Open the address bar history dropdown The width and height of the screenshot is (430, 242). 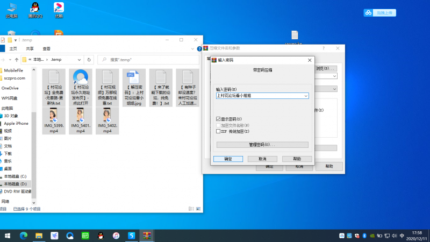click(79, 59)
